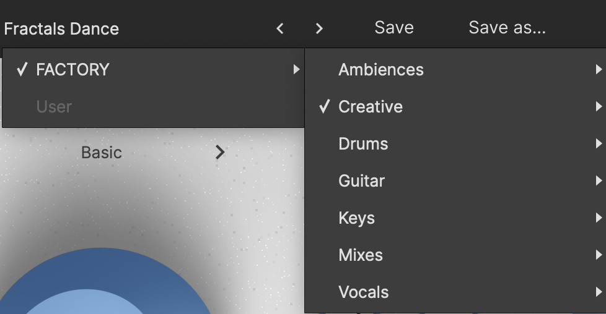Open the Fractals Dance preset name menu
Image resolution: width=606 pixels, height=314 pixels.
(61, 28)
